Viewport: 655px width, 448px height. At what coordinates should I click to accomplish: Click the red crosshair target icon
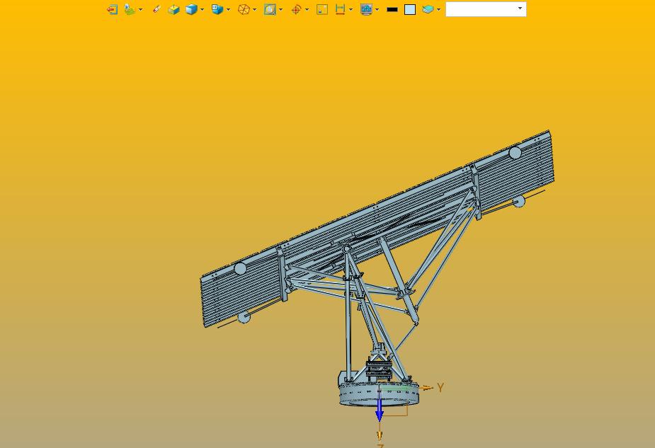(296, 10)
